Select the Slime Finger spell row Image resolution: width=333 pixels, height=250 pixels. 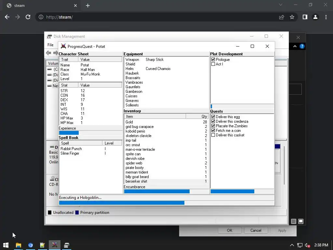coord(90,153)
